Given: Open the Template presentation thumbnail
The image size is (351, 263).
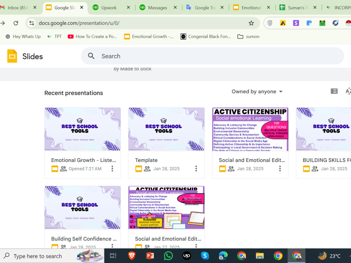Looking at the screenshot, I should click(x=166, y=129).
